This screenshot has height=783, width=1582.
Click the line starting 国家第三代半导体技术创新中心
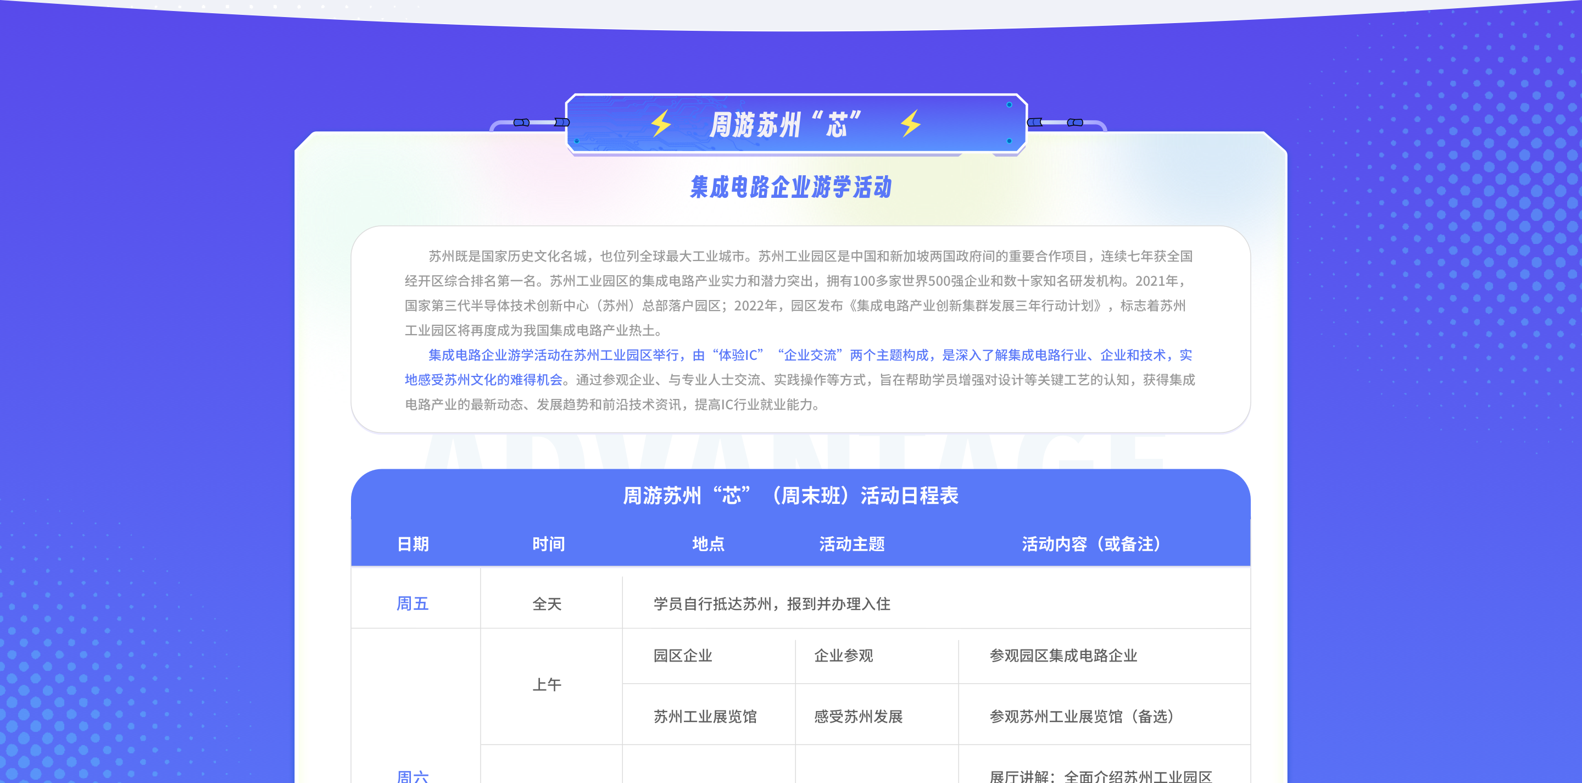(795, 305)
